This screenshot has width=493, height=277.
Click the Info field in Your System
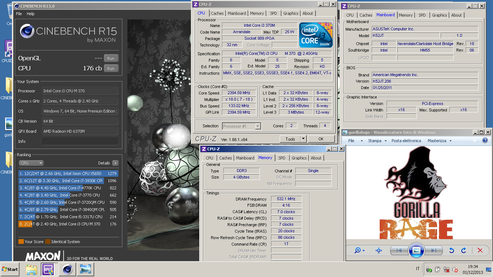[x=80, y=141]
